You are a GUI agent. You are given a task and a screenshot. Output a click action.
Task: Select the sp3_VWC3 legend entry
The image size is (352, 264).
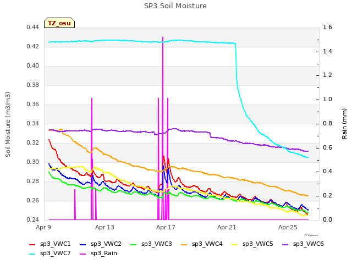(151, 244)
